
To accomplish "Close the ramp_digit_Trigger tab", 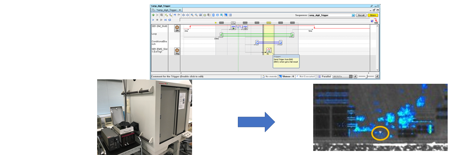I will coord(180,10).
